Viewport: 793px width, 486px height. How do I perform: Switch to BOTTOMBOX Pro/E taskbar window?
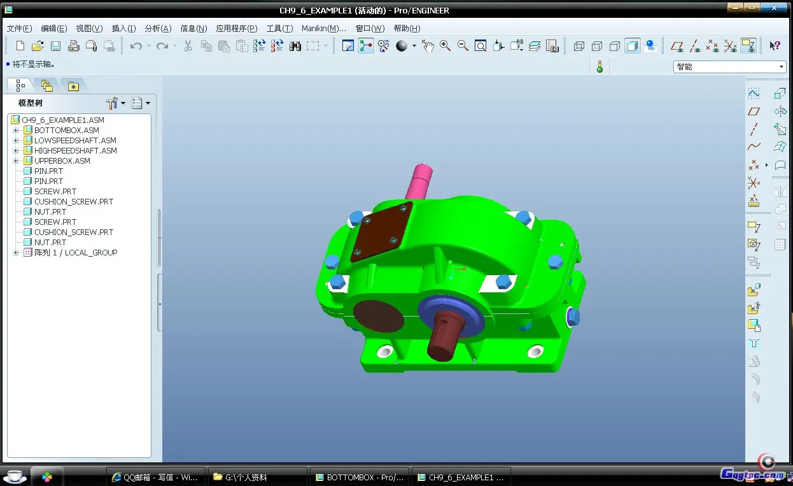tap(360, 477)
